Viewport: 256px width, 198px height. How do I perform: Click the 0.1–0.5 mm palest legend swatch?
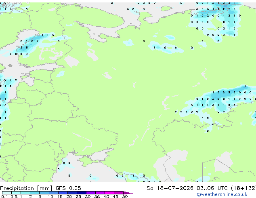click(x=7, y=193)
